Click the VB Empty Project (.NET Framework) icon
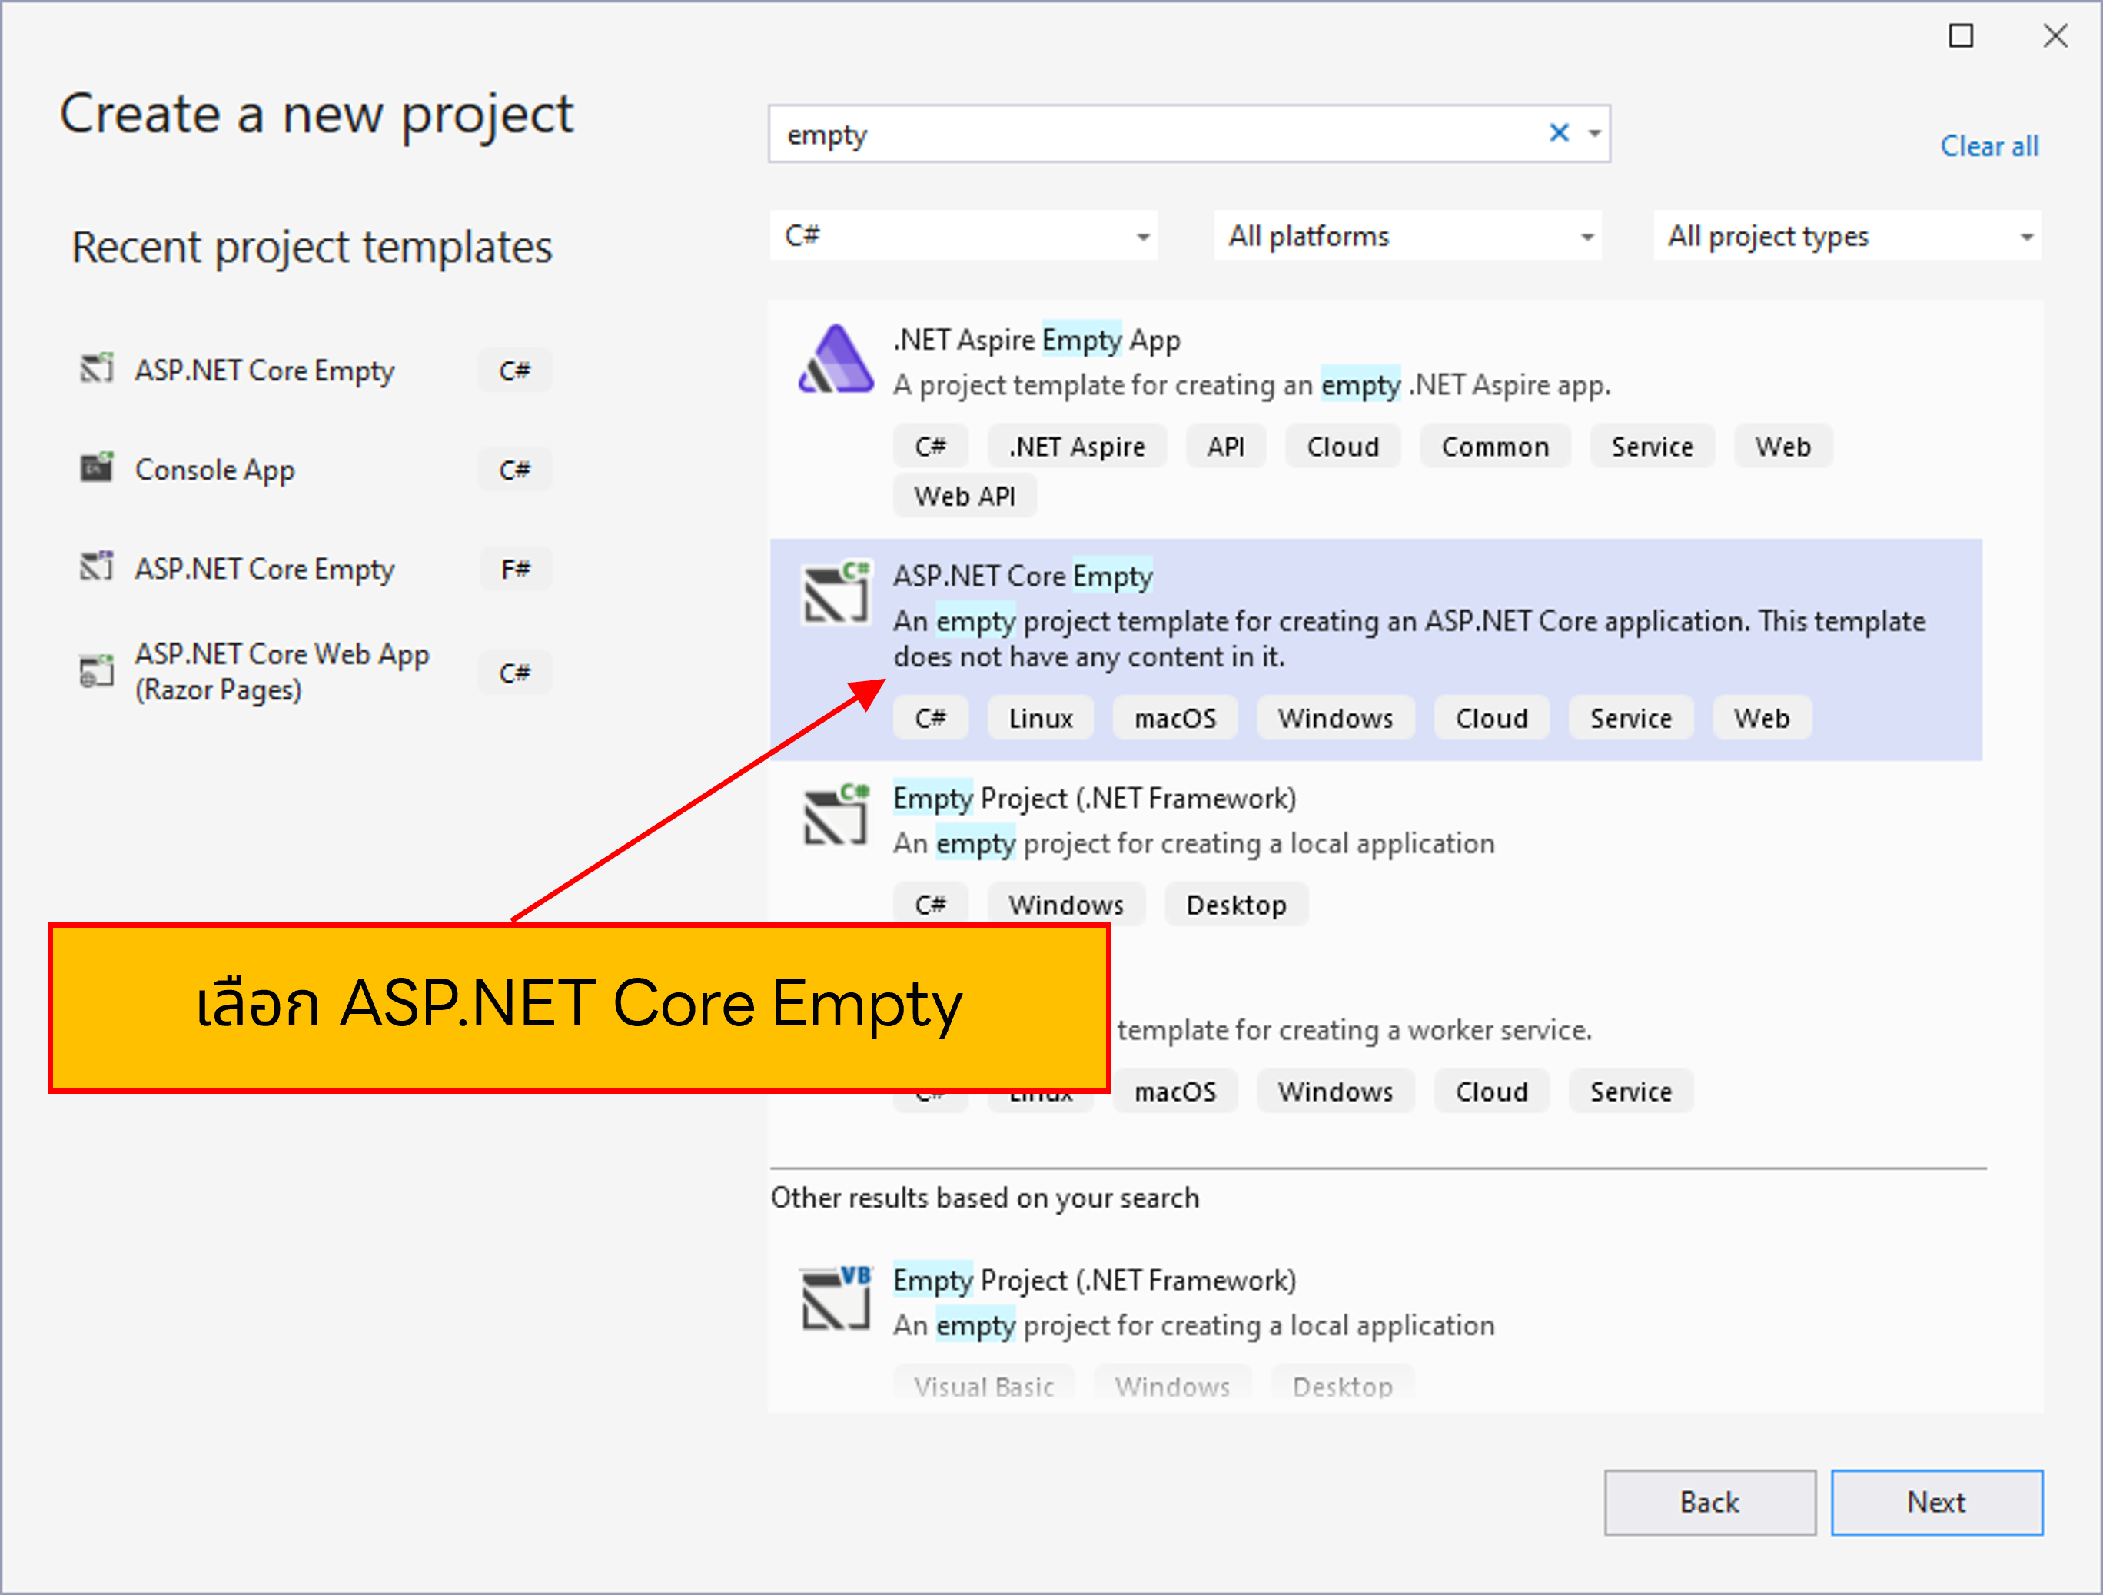Viewport: 2103px width, 1595px height. click(x=835, y=1298)
